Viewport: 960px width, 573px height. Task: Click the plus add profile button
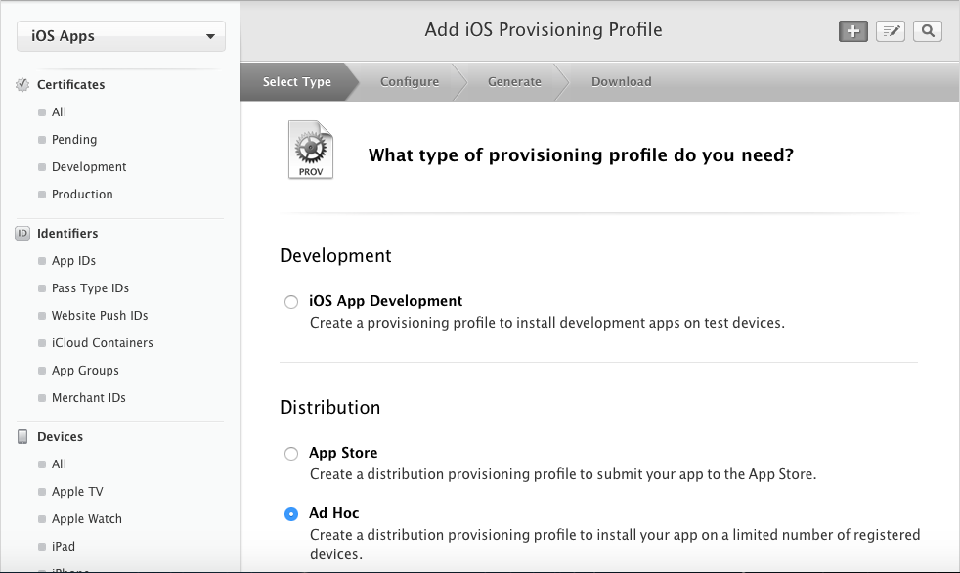[852, 31]
